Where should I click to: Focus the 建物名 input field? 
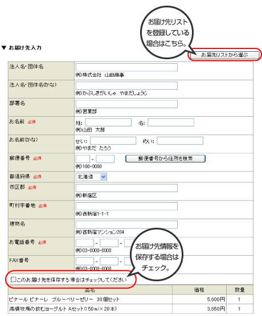126,224
